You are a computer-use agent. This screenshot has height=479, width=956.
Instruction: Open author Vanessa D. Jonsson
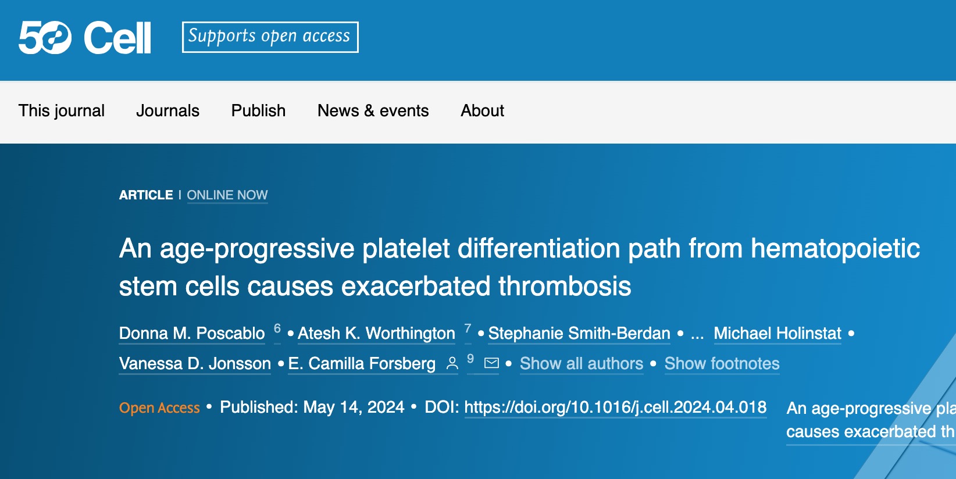point(195,364)
